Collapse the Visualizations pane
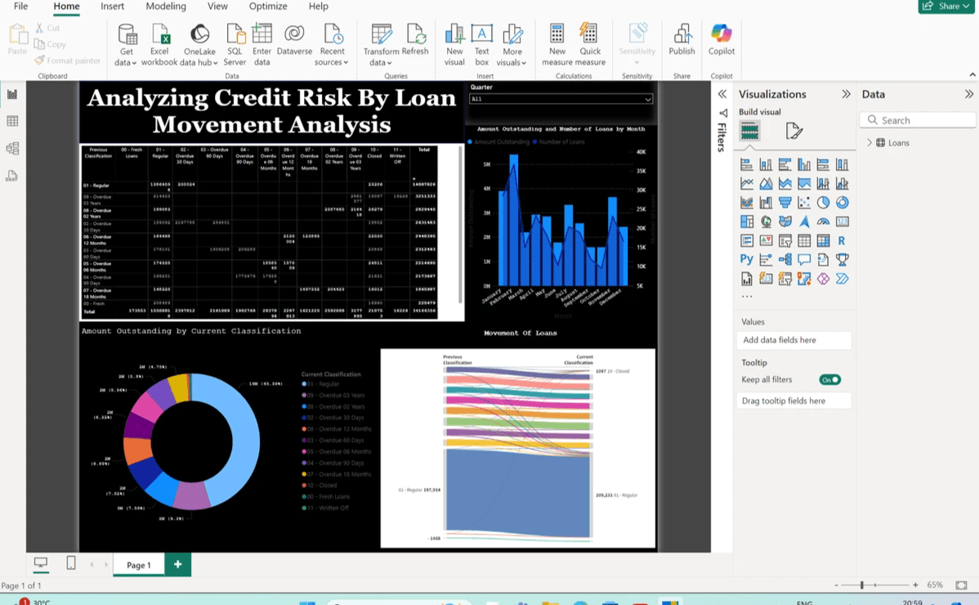 pos(846,94)
